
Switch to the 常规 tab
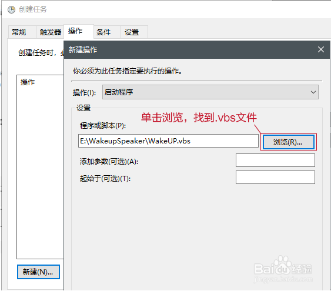pyautogui.click(x=22, y=32)
